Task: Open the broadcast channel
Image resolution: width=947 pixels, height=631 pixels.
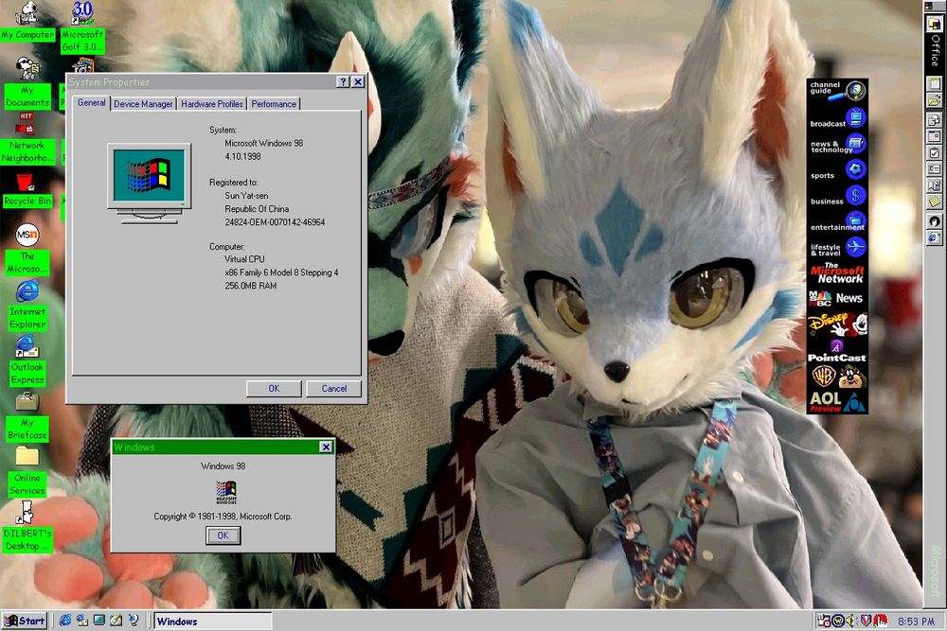Action: pos(838,117)
